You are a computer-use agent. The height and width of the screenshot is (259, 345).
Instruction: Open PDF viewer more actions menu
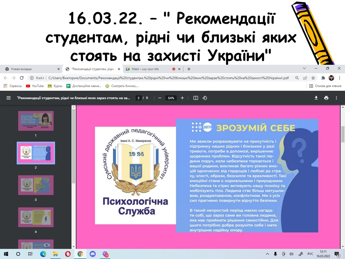tap(336, 98)
